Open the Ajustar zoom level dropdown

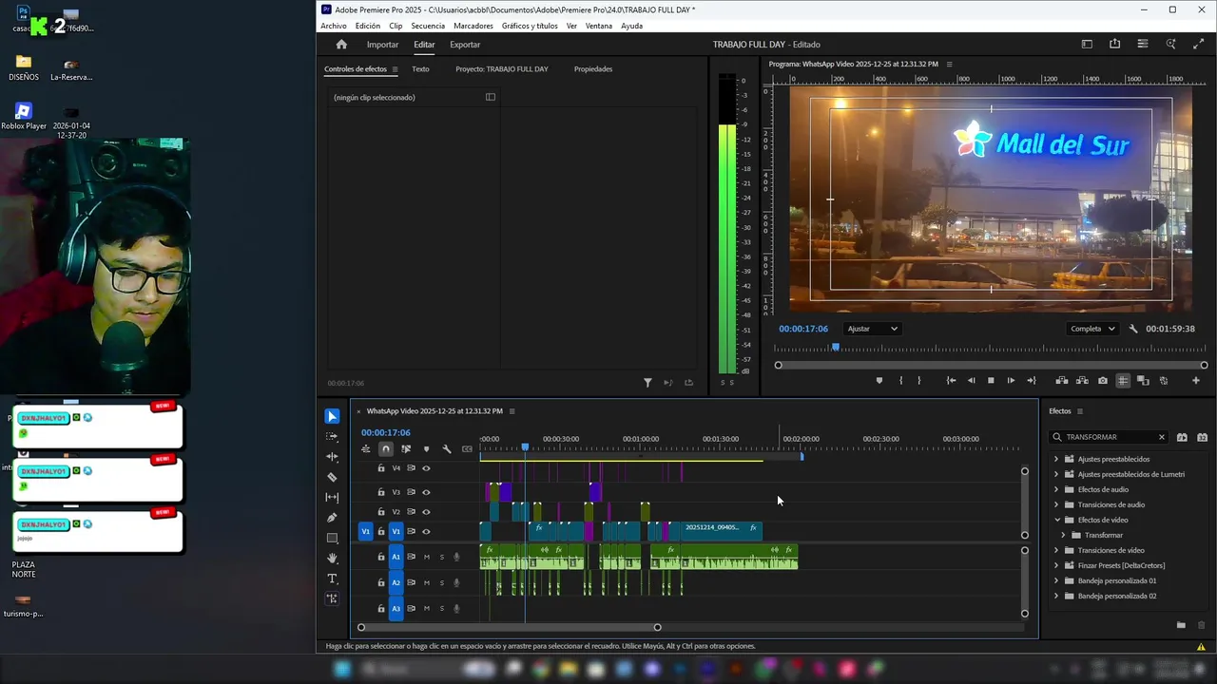click(872, 329)
